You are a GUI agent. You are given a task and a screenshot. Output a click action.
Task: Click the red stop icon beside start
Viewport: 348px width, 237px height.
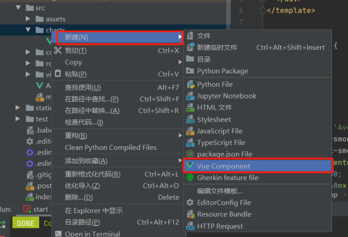[x=27, y=209]
